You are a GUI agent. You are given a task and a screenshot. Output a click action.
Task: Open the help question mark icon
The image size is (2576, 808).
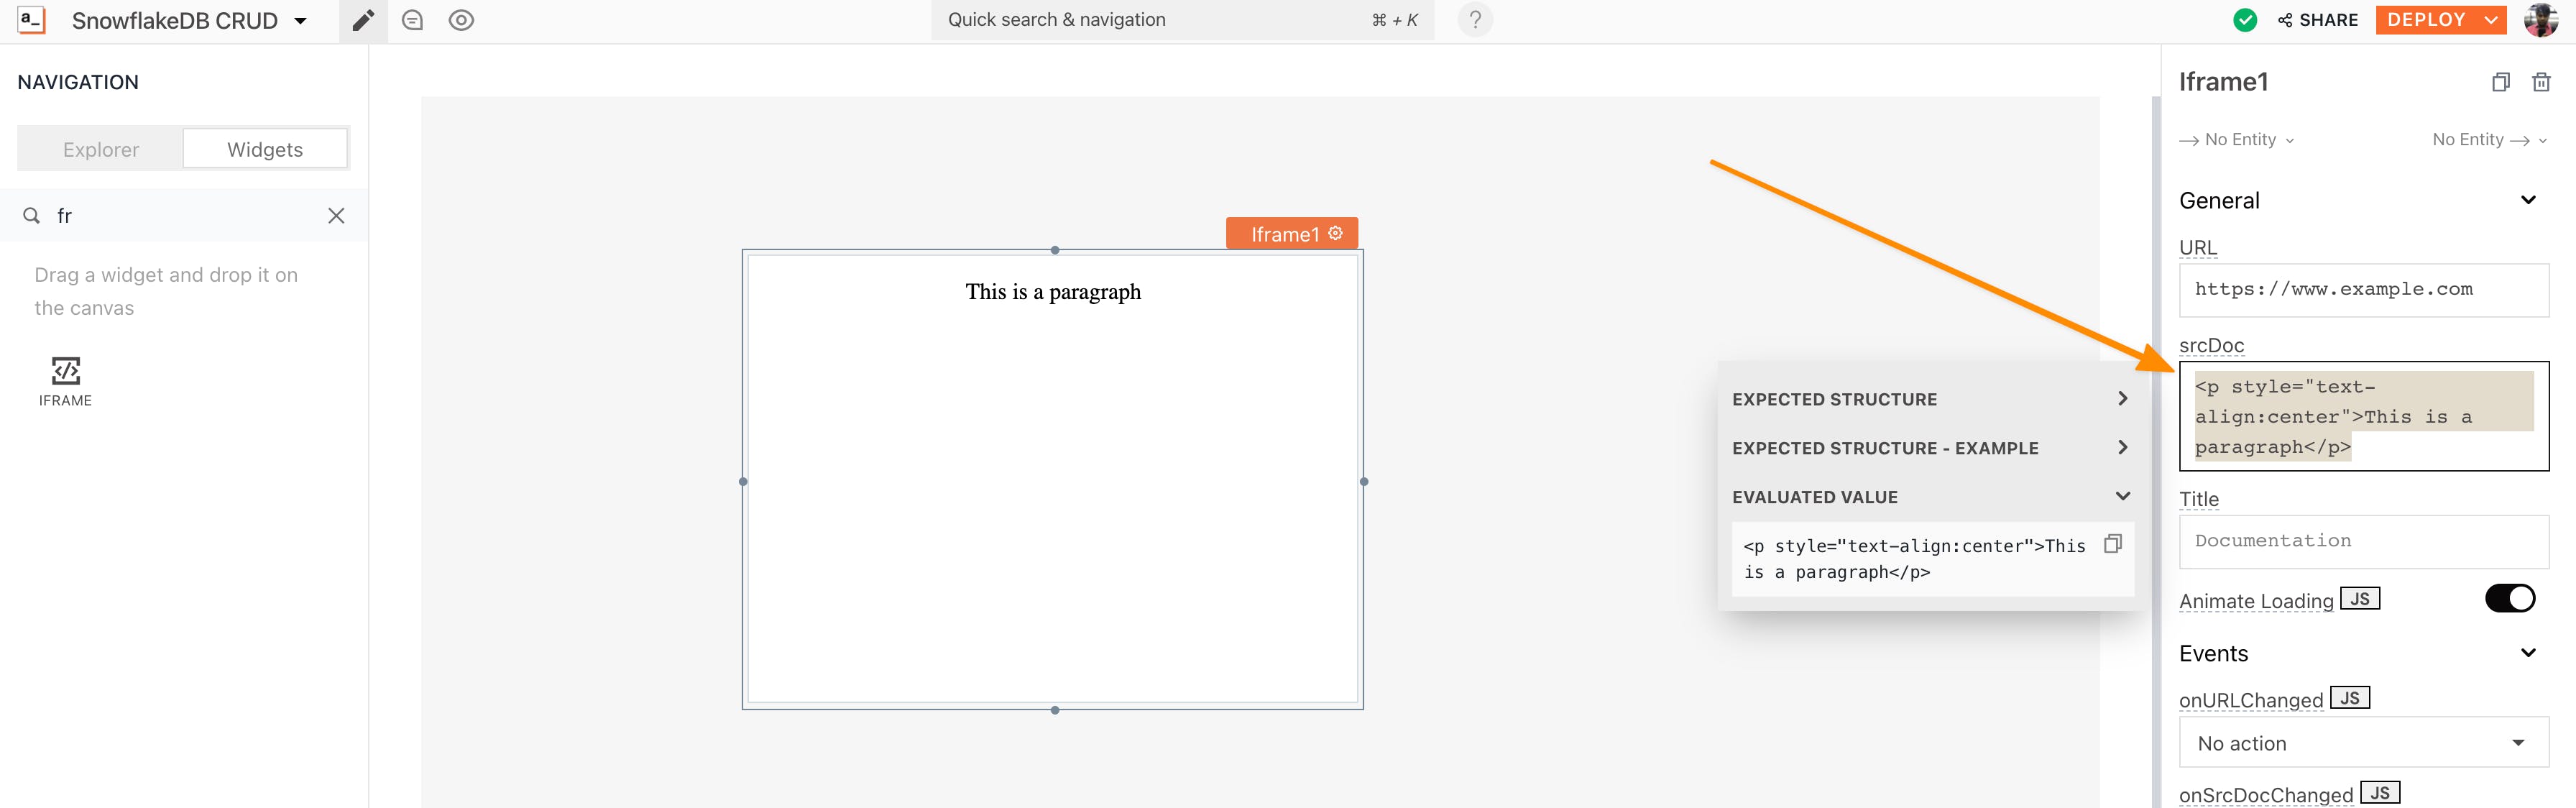click(x=1474, y=20)
